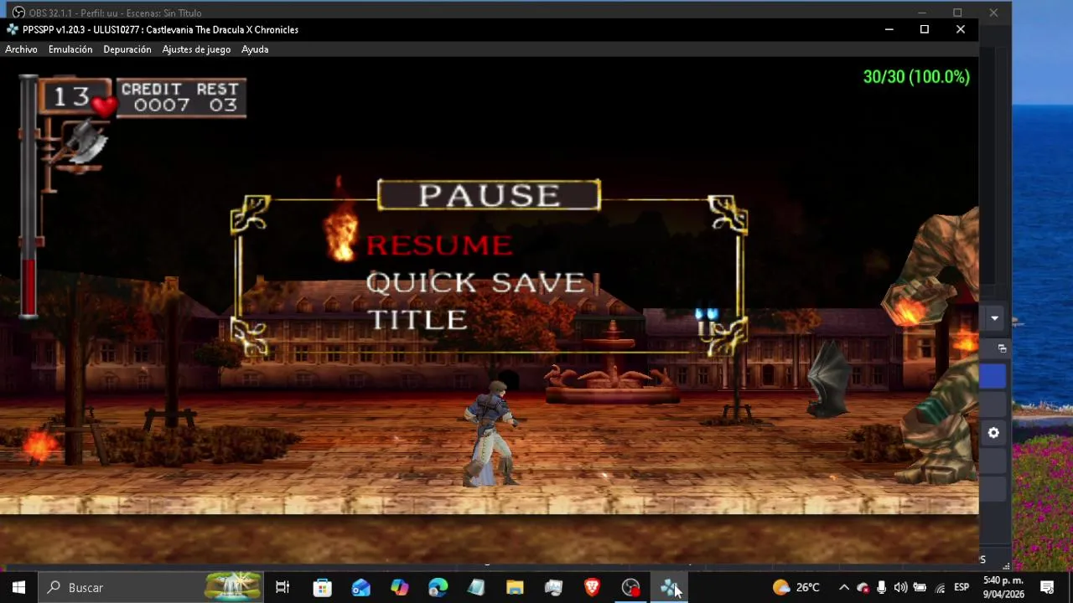Expand the OBS dropdown arrow at right edge

coord(994,318)
